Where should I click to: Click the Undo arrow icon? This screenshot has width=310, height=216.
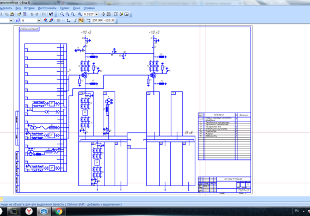tap(32, 14)
